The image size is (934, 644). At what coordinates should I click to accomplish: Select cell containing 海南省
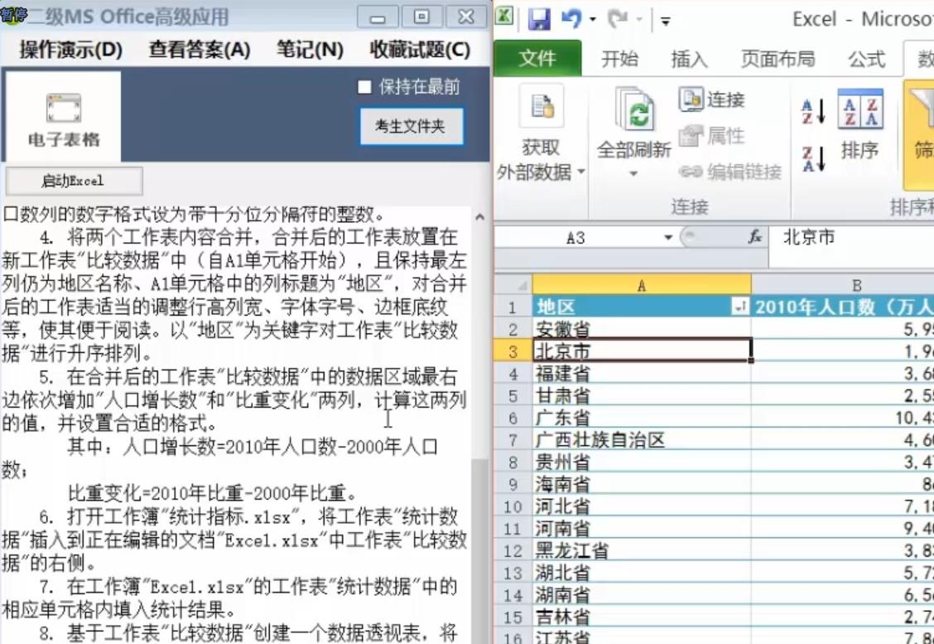point(642,484)
